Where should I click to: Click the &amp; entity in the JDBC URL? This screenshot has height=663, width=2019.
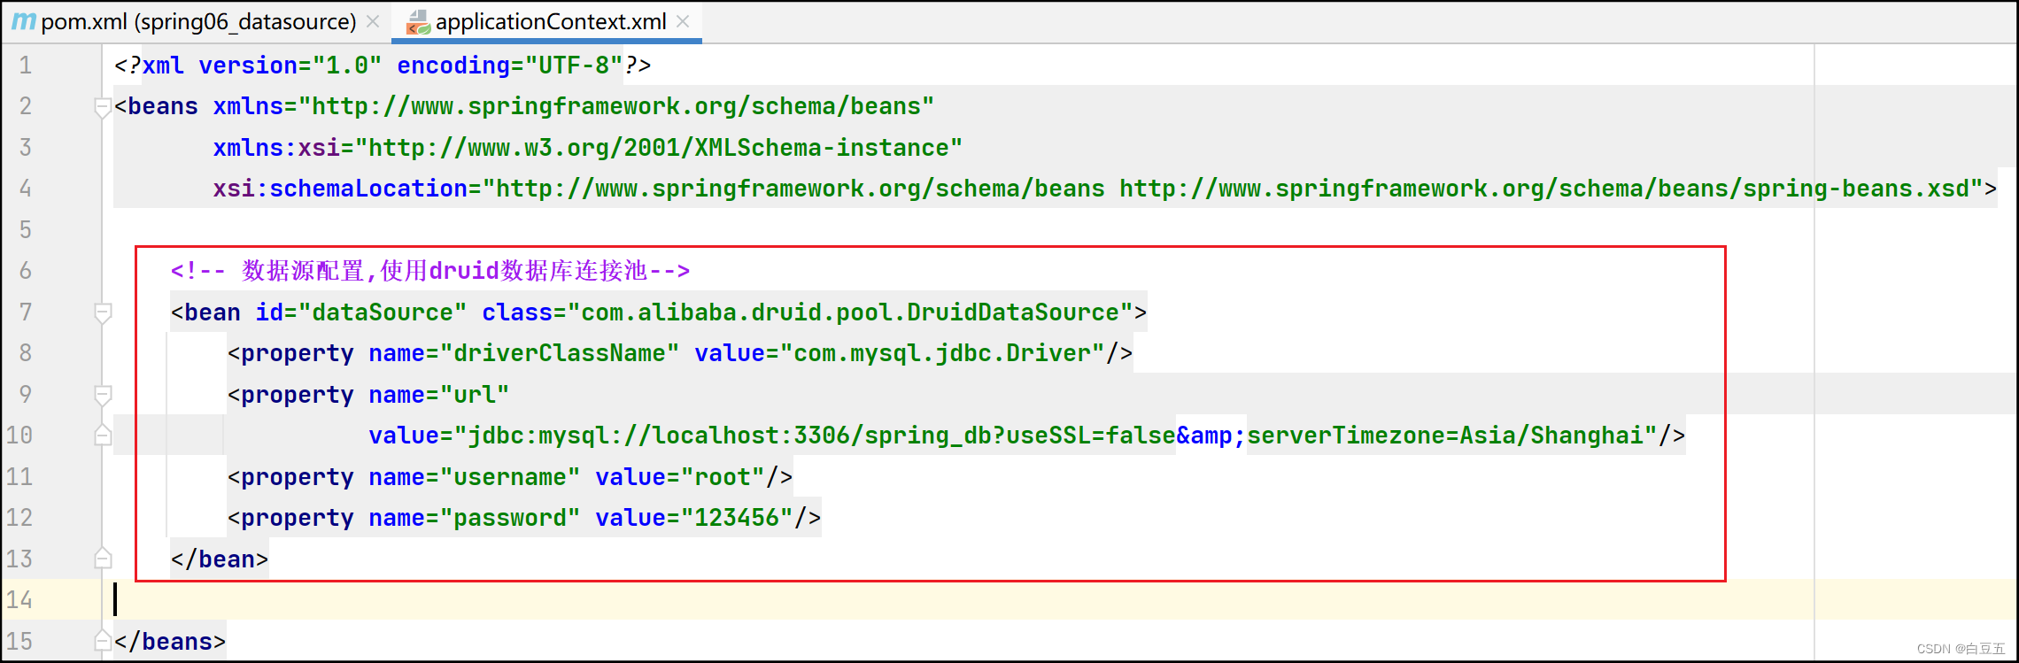pos(1210,436)
